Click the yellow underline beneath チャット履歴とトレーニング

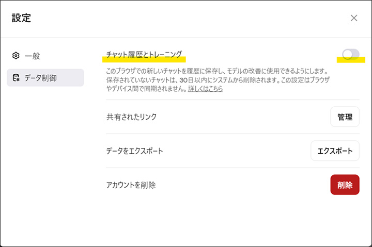(x=144, y=59)
